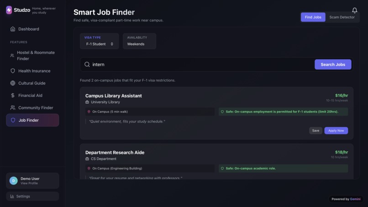This screenshot has height=207, width=368.
Task: Click the Smart Job Finder heading
Action: [104, 12]
